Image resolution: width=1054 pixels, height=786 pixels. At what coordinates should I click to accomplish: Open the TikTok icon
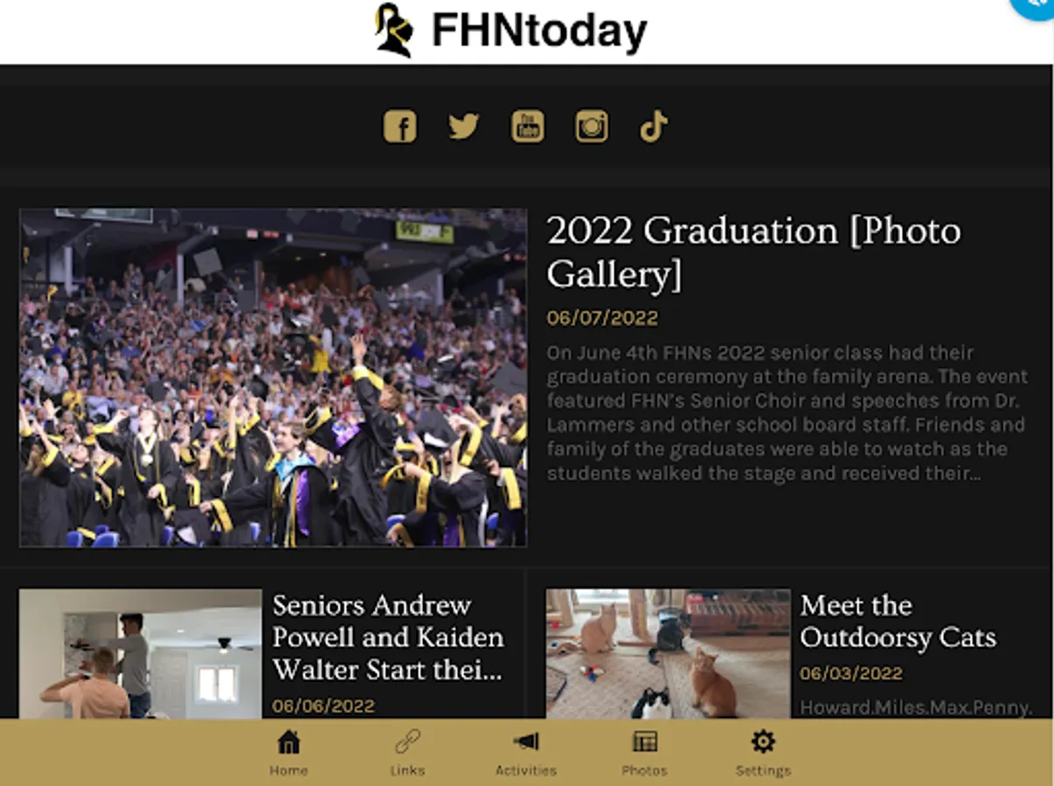coord(654,127)
